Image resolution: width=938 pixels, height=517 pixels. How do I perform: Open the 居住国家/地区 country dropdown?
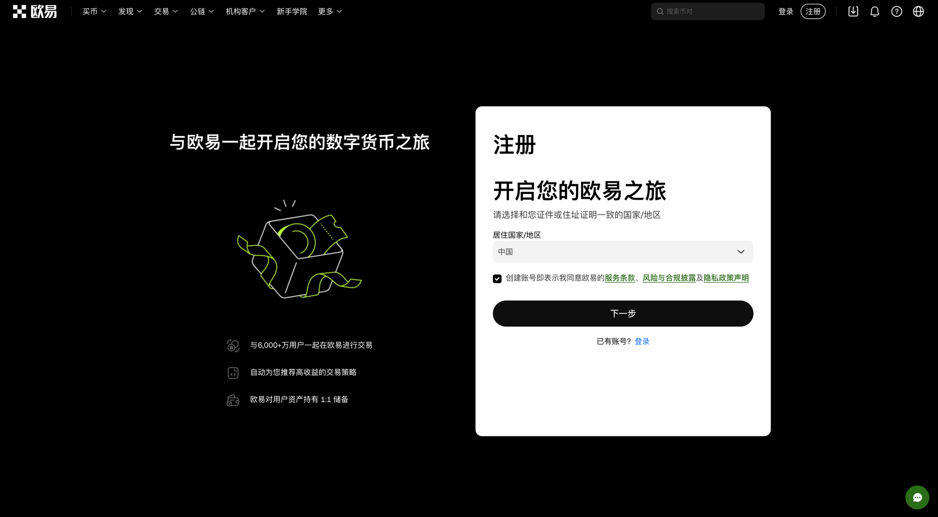pos(622,252)
